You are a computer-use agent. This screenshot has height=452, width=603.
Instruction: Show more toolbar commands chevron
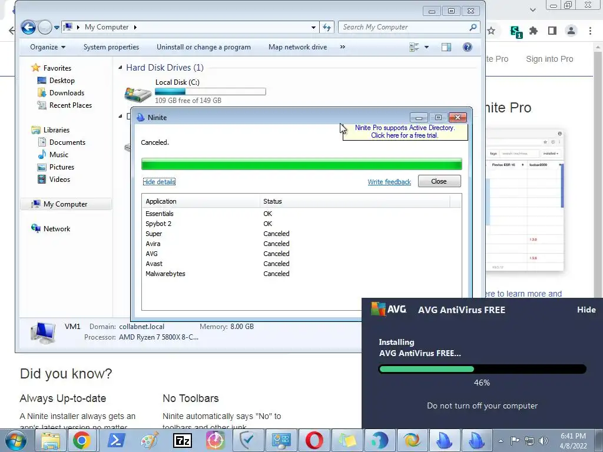pos(342,47)
